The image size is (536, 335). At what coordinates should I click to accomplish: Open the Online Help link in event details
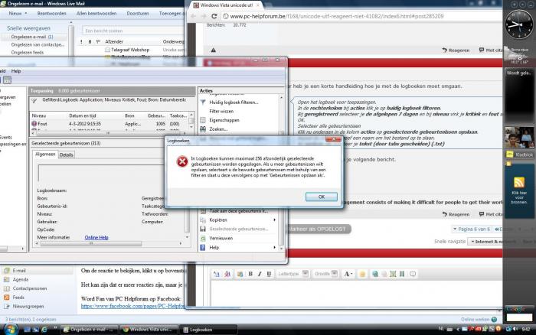coord(96,237)
